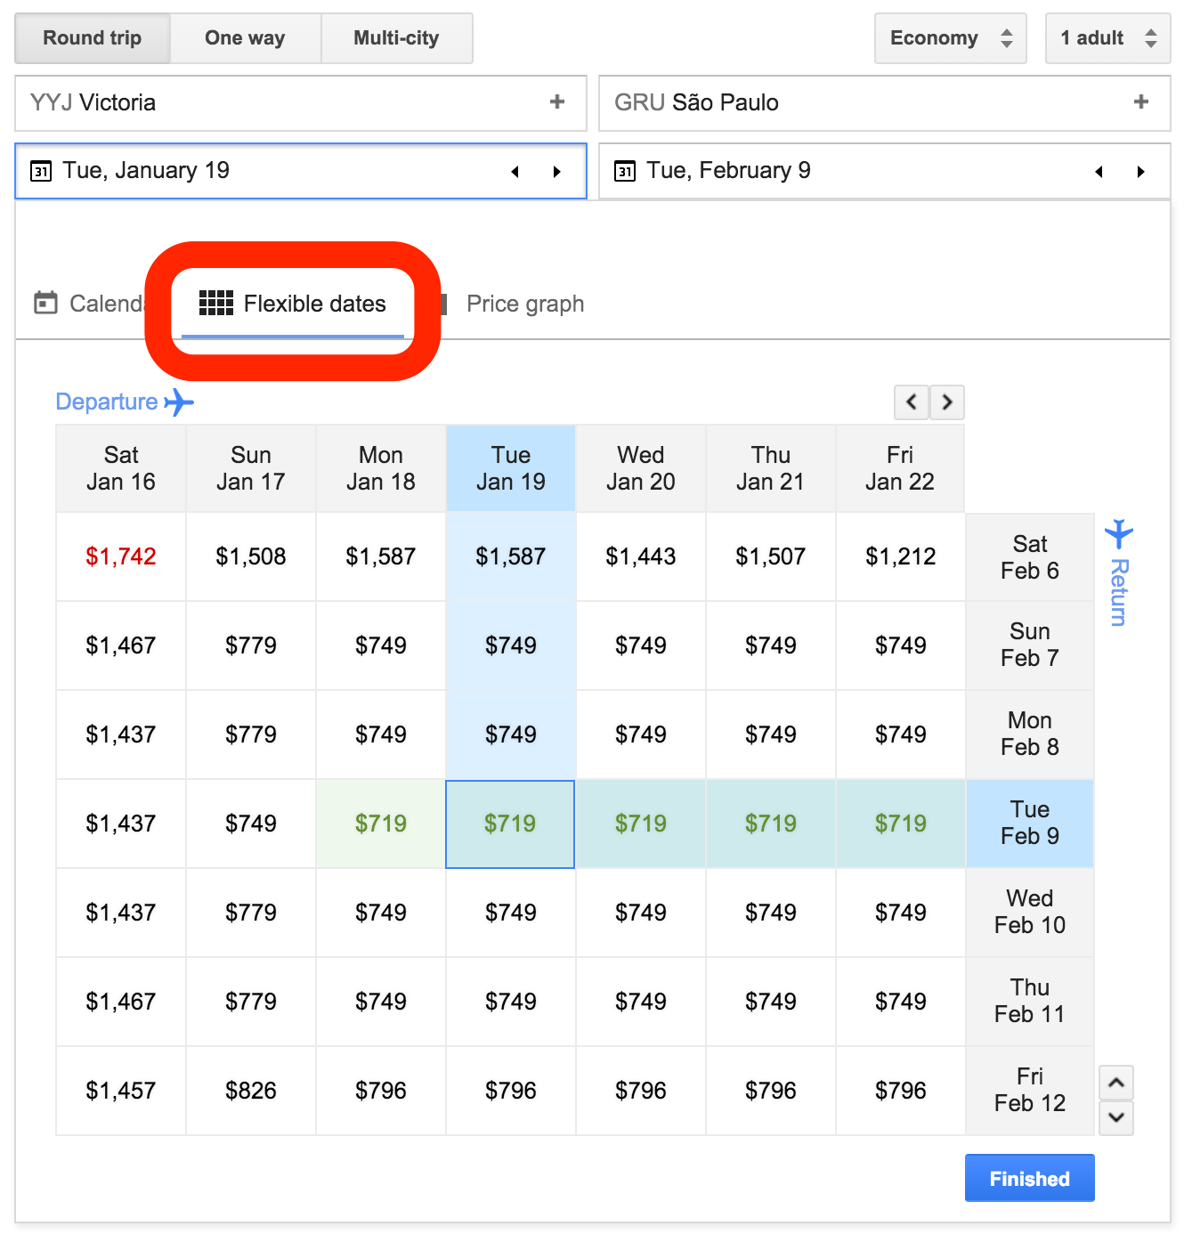
Task: Click the Calendar tab icon
Action: [45, 303]
